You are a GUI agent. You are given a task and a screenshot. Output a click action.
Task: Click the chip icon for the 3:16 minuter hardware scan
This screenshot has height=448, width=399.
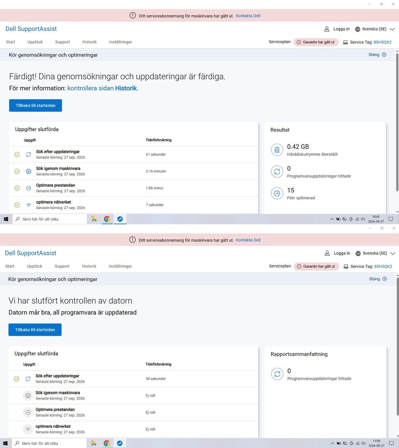[x=29, y=171]
